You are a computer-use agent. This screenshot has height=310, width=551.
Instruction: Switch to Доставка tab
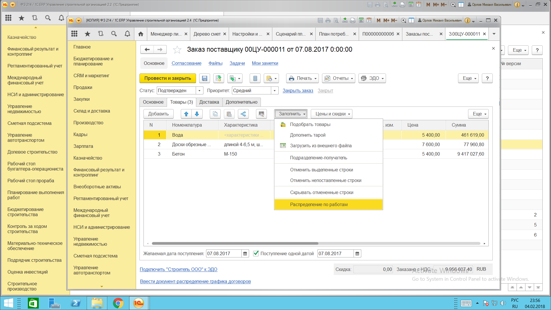pos(209,102)
